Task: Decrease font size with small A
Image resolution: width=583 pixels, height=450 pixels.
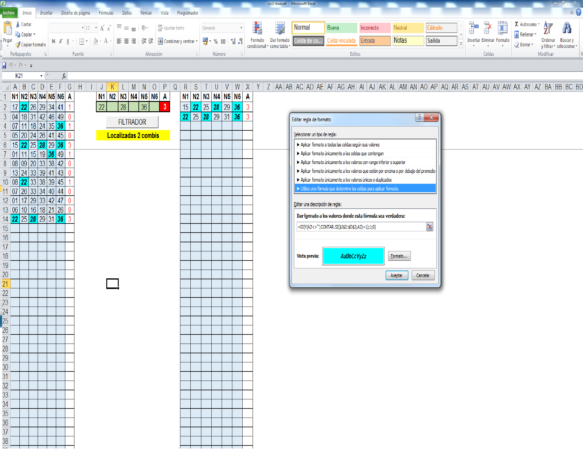Action: point(109,28)
